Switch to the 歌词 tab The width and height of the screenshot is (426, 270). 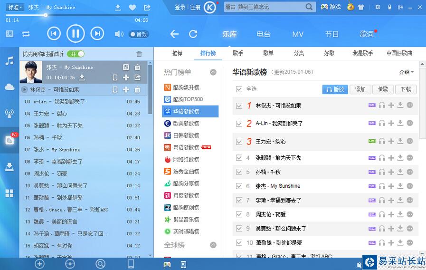point(367,34)
